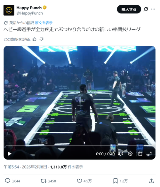Open replies with the comment icon
This screenshot has height=187, width=160.
[7, 181]
